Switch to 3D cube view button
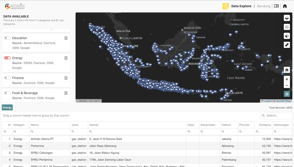The height and width of the screenshot is (167, 294). click(287, 36)
